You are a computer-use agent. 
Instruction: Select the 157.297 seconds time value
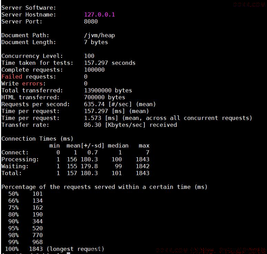[110, 63]
